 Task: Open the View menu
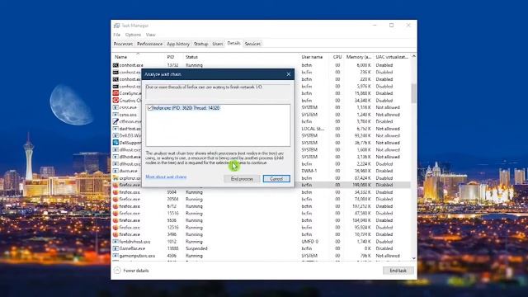[150, 35]
